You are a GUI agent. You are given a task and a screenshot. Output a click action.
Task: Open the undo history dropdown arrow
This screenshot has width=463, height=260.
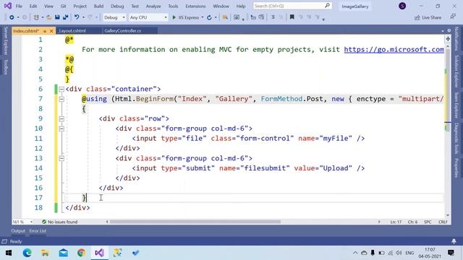(83, 17)
